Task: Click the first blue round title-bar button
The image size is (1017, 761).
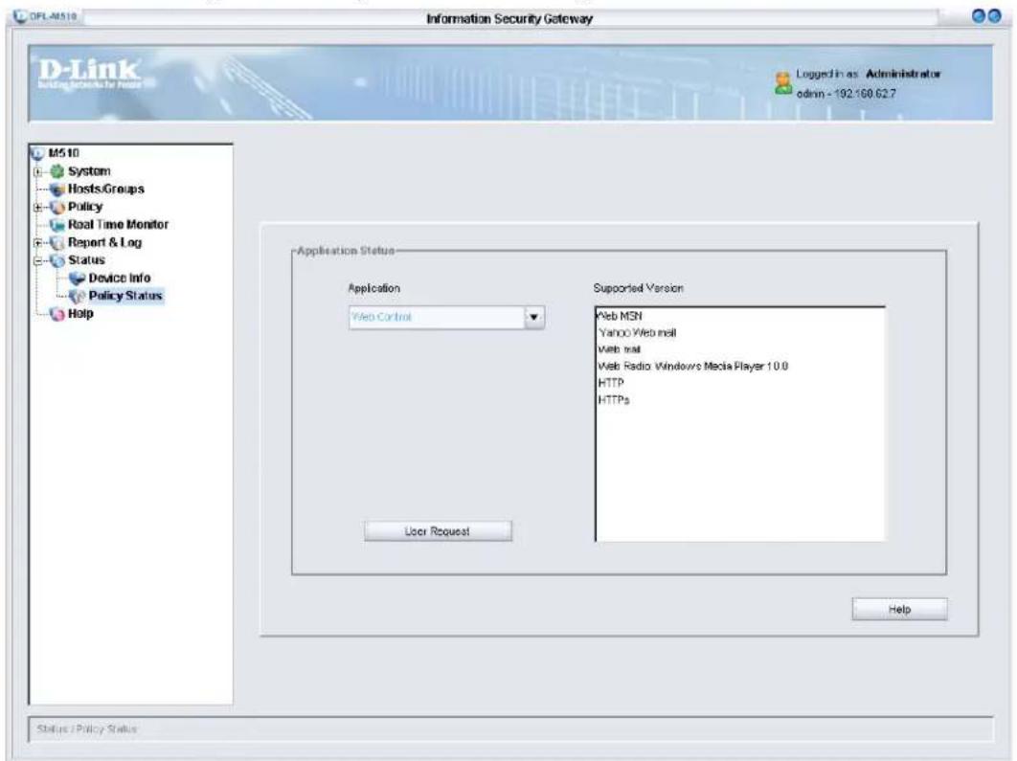Action: pyautogui.click(x=980, y=16)
